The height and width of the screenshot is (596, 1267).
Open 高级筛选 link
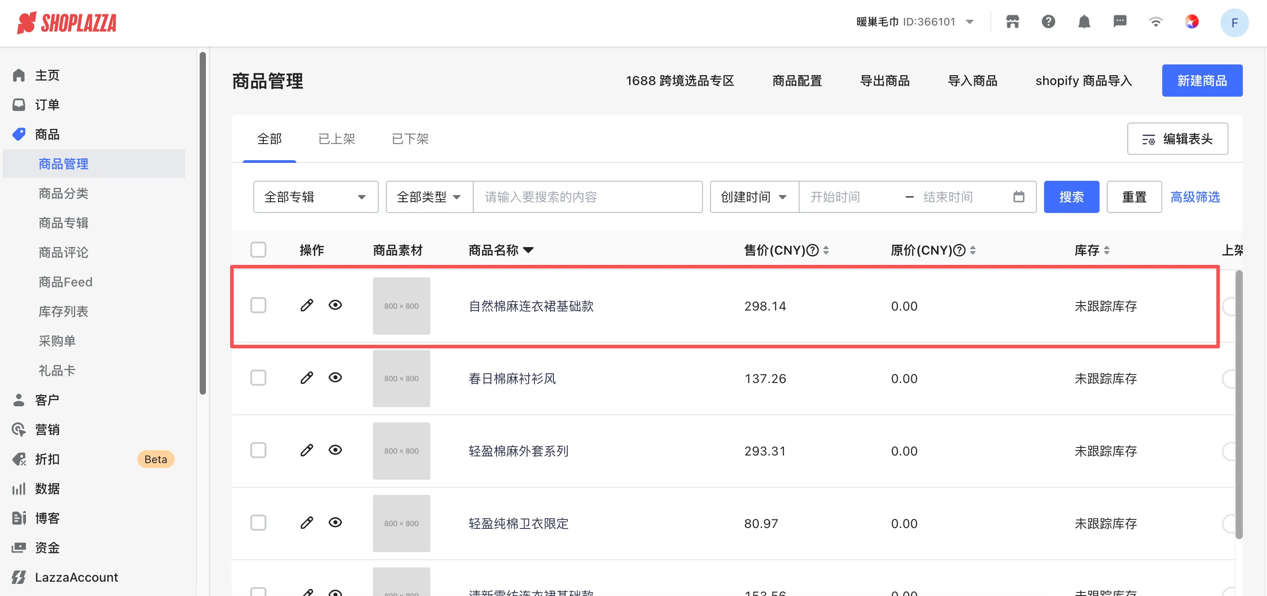(1195, 197)
